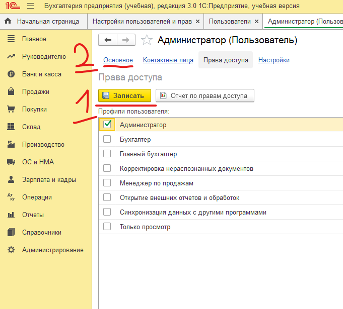Select the Права доступа section

[x=226, y=60]
